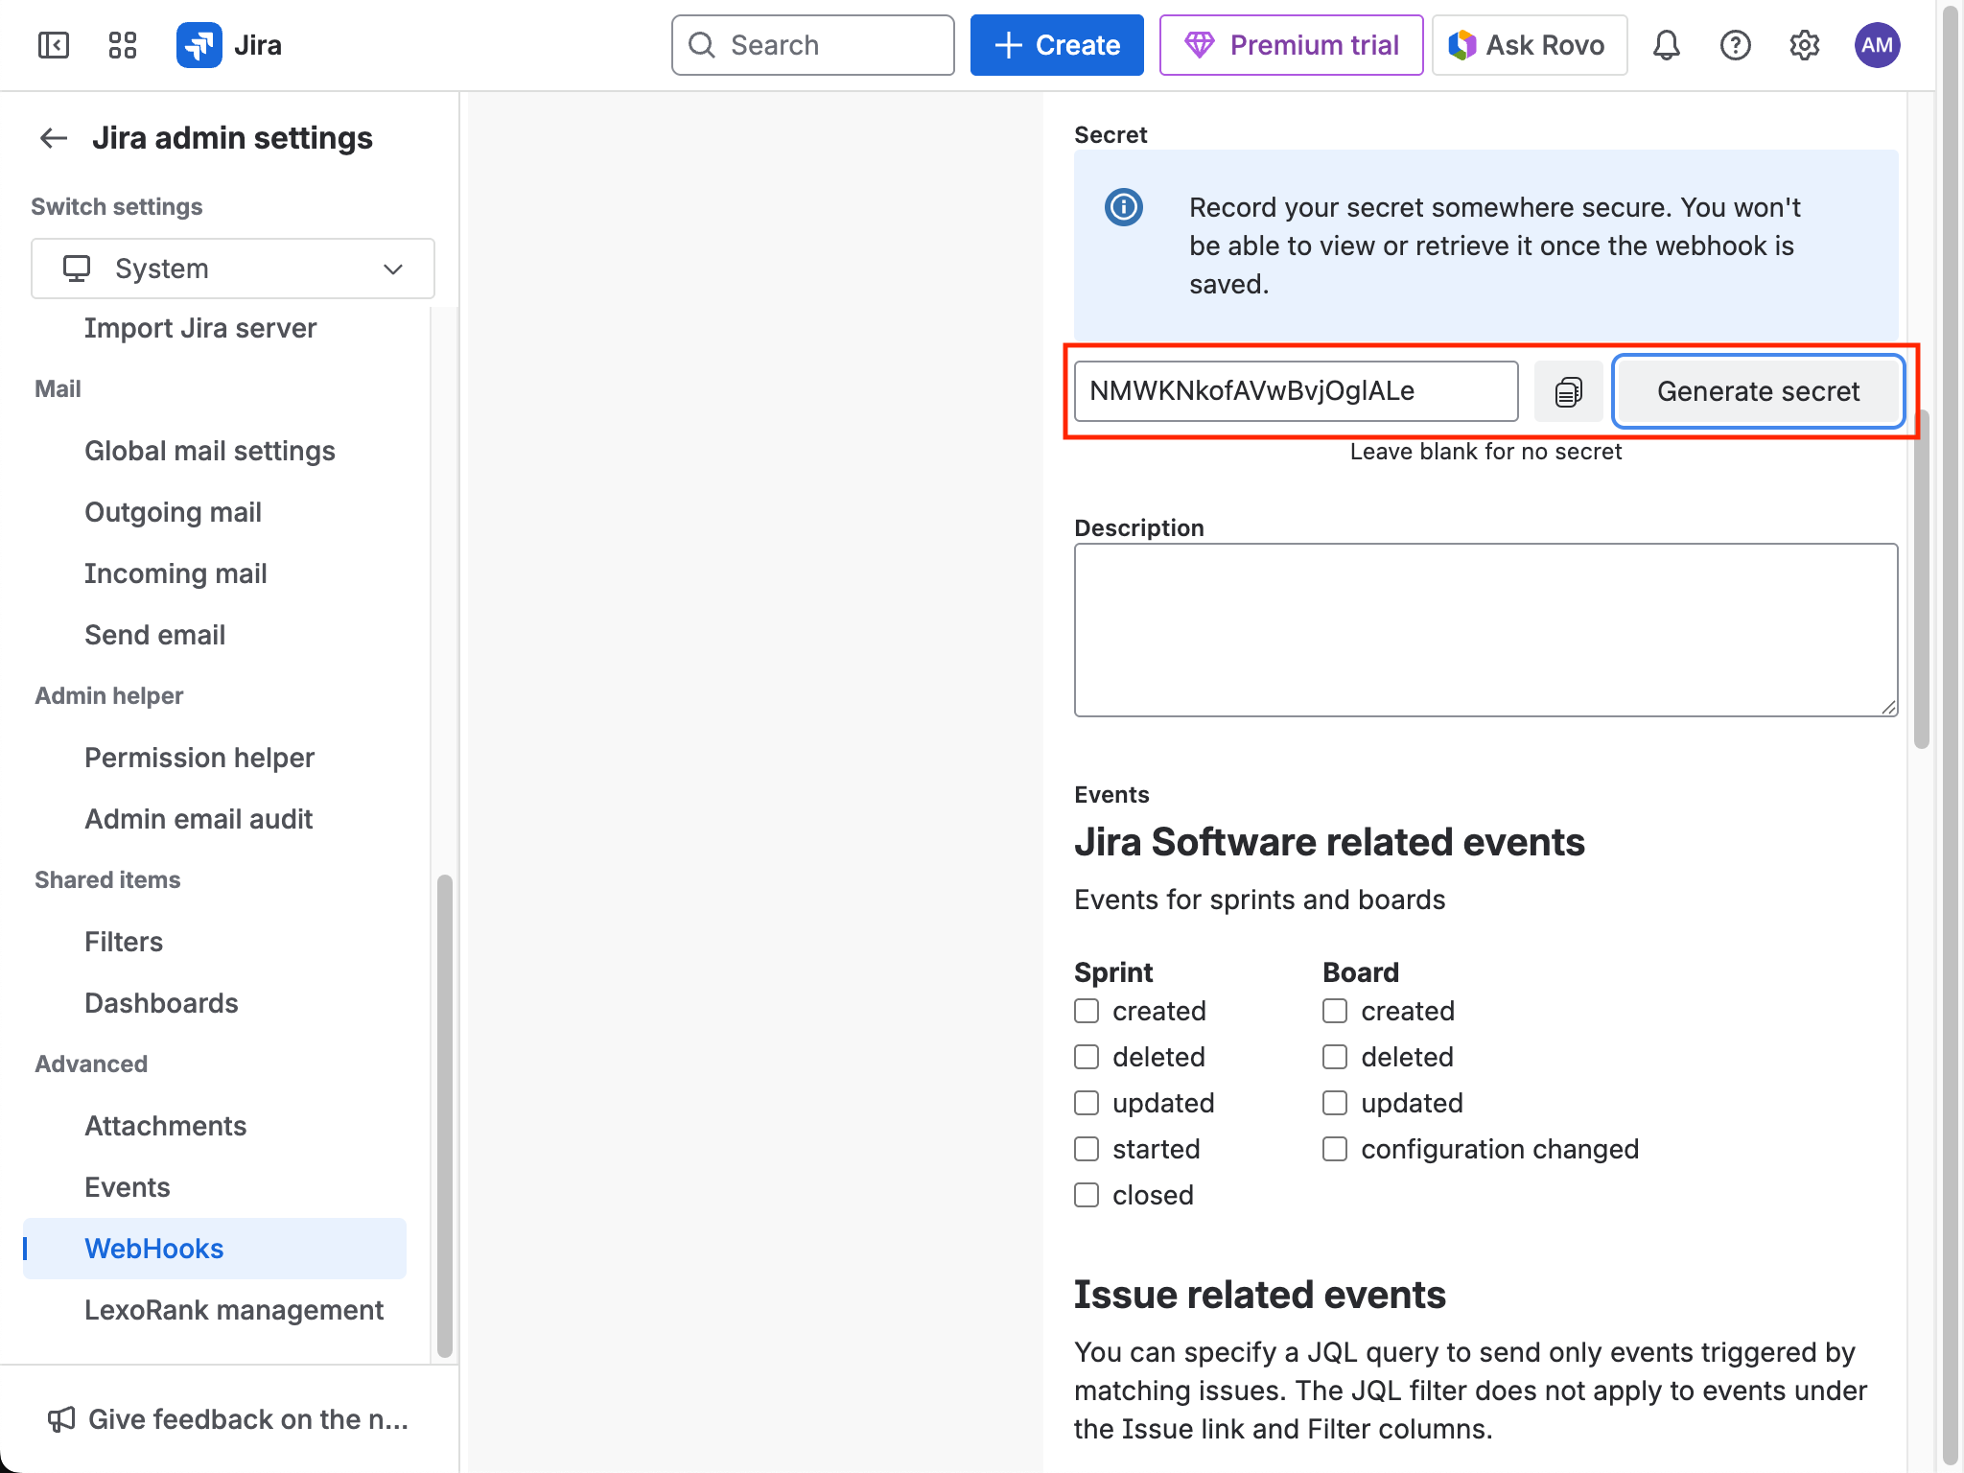Image resolution: width=1964 pixels, height=1473 pixels.
Task: Open the help question-mark icon
Action: 1735,45
